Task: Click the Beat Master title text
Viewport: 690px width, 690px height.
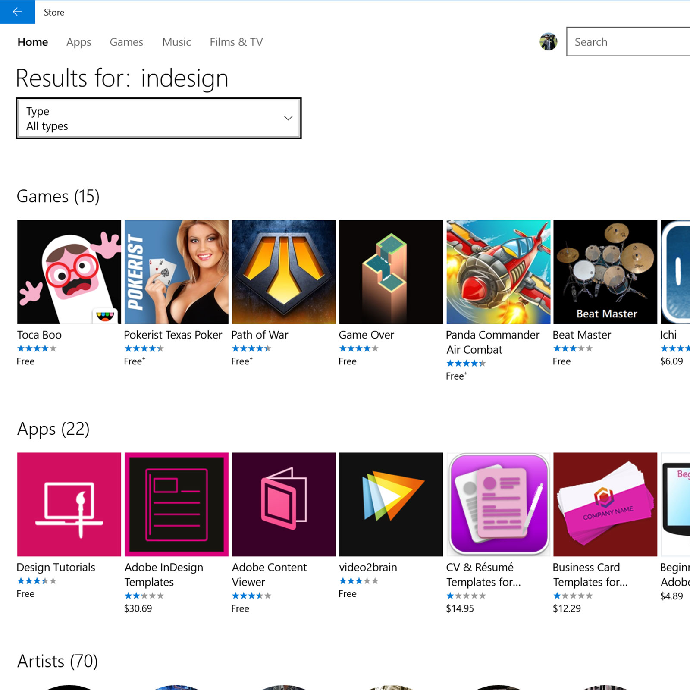Action: (x=582, y=335)
